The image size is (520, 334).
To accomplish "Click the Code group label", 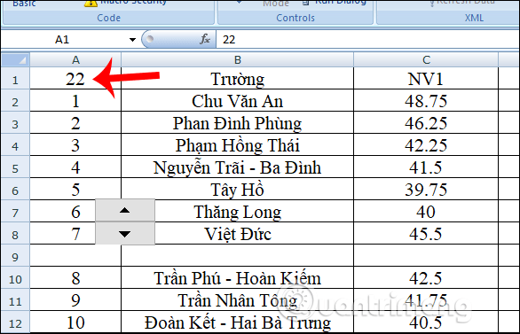I will coord(109,18).
